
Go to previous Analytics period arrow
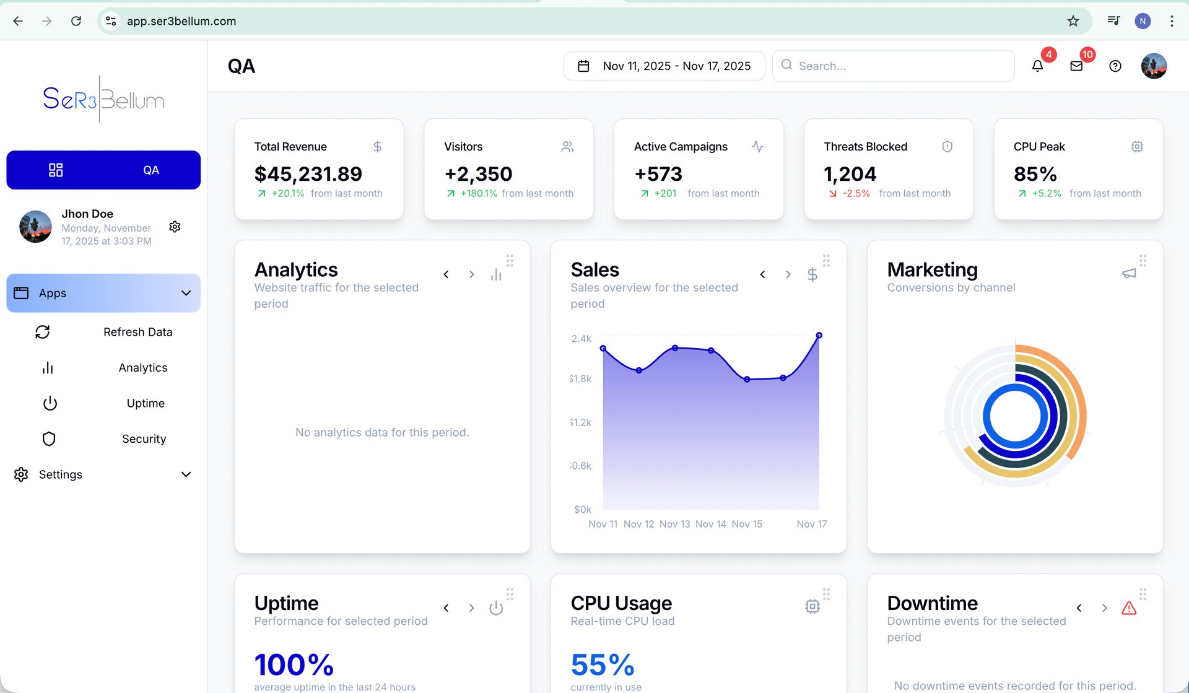(446, 274)
